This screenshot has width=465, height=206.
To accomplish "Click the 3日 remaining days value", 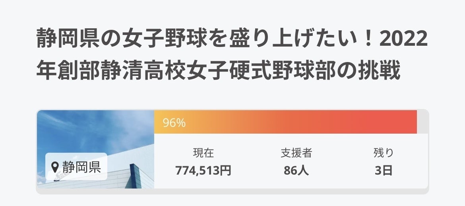I will pyautogui.click(x=384, y=171).
